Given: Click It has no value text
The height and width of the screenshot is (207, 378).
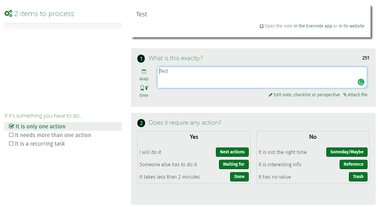Looking at the screenshot, I should tap(275, 177).
